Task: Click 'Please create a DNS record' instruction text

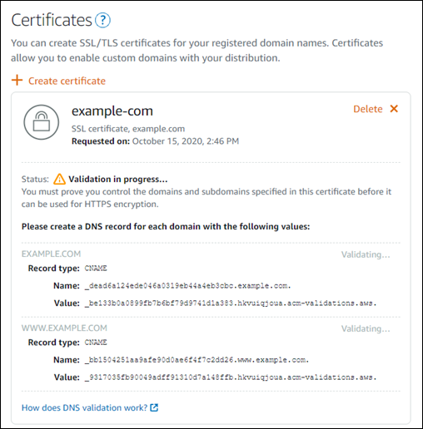Action: [166, 227]
